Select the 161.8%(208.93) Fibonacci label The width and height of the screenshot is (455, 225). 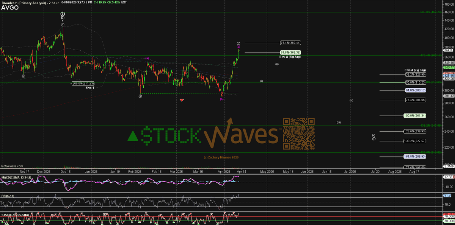415,156
